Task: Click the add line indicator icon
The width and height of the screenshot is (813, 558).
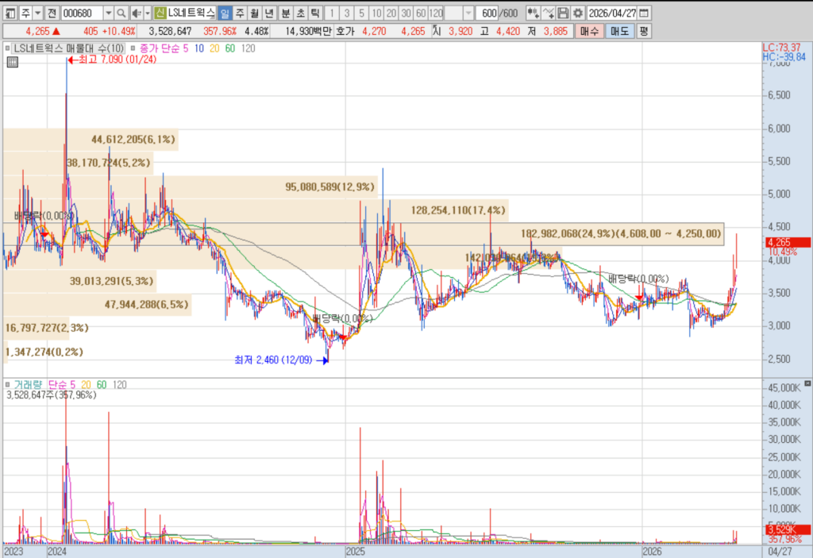Action: point(548,13)
